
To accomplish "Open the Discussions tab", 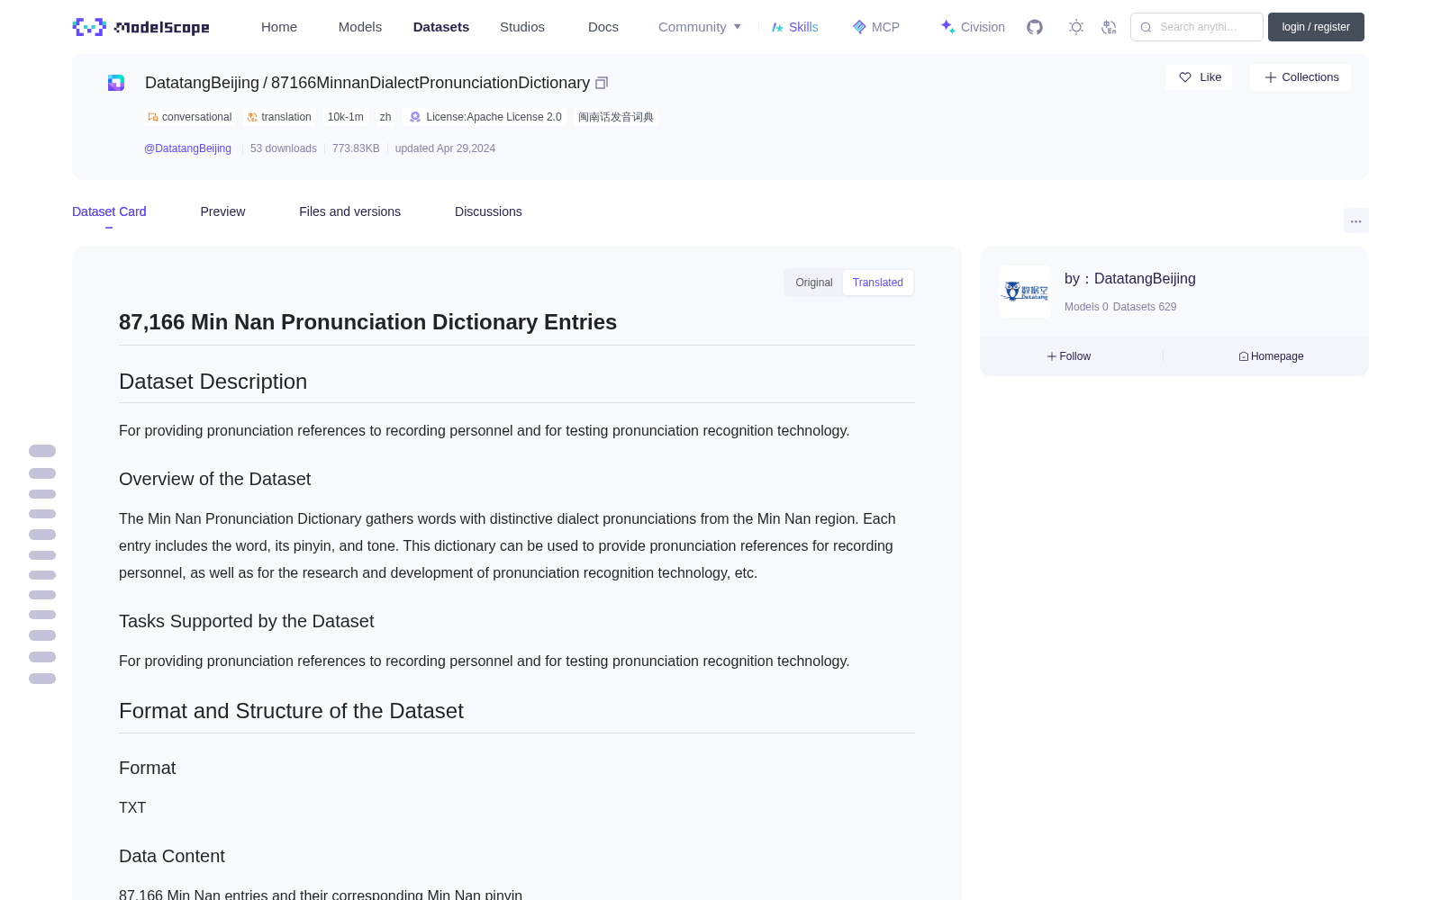I will 488,211.
